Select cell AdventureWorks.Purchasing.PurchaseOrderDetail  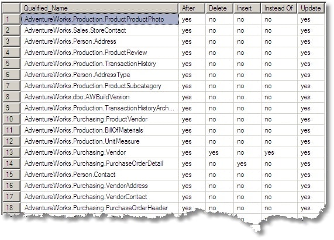click(x=99, y=164)
